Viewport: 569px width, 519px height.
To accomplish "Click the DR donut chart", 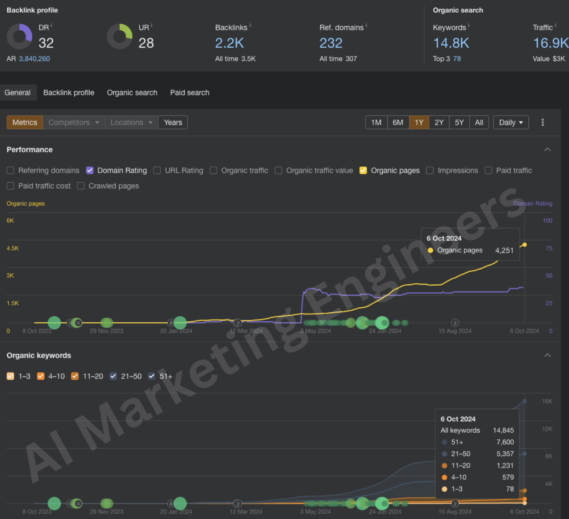I will (x=19, y=36).
